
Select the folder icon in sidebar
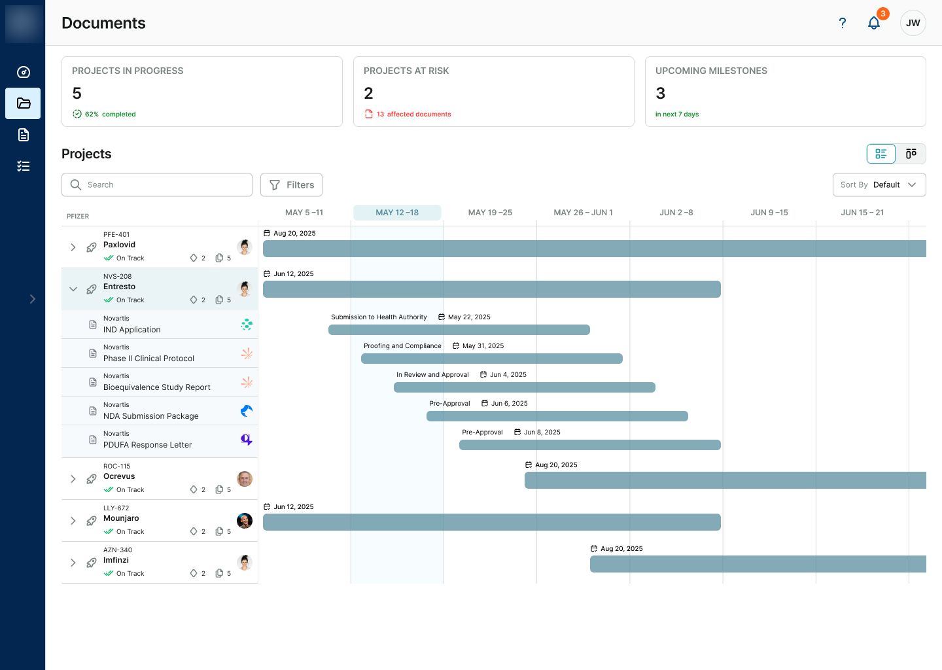click(x=23, y=103)
